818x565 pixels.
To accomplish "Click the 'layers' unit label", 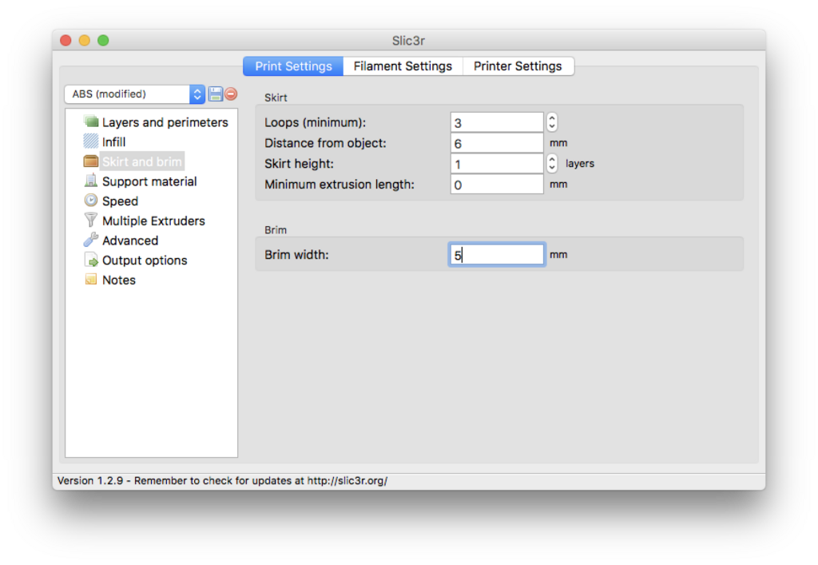I will point(580,164).
